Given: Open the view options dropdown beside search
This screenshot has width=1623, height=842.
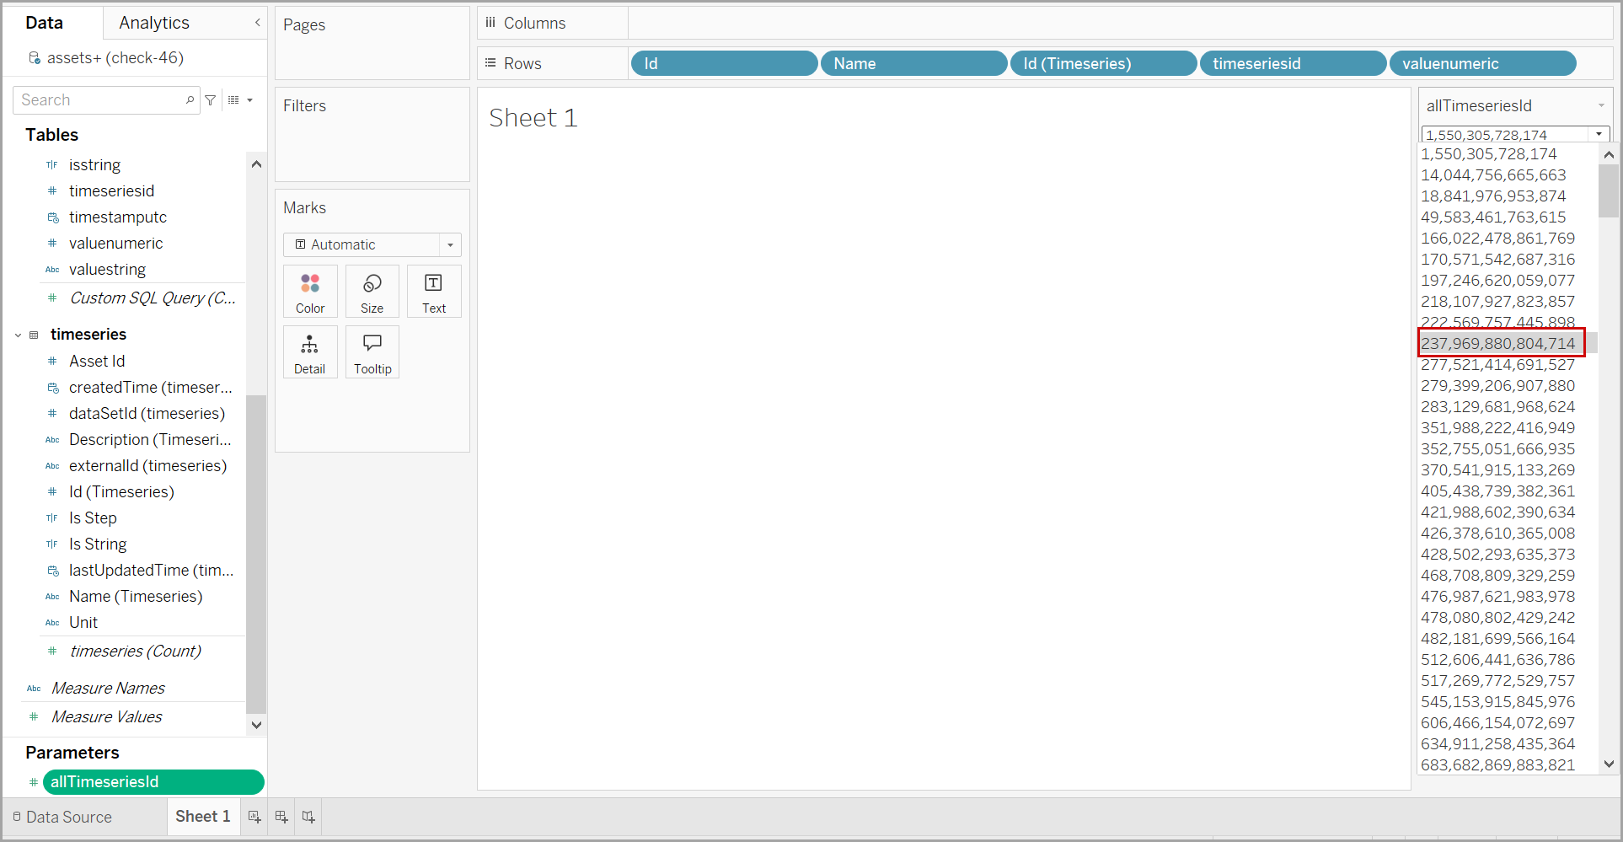Looking at the screenshot, I should [x=241, y=100].
